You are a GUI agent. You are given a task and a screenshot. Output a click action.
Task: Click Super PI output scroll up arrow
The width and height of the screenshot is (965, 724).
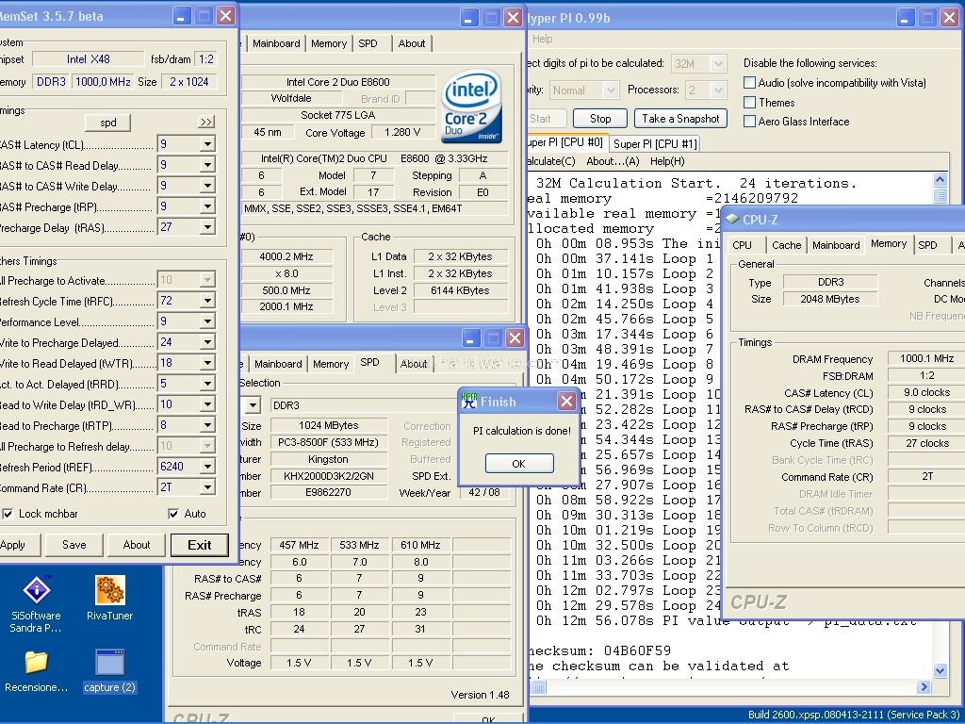pyautogui.click(x=940, y=180)
